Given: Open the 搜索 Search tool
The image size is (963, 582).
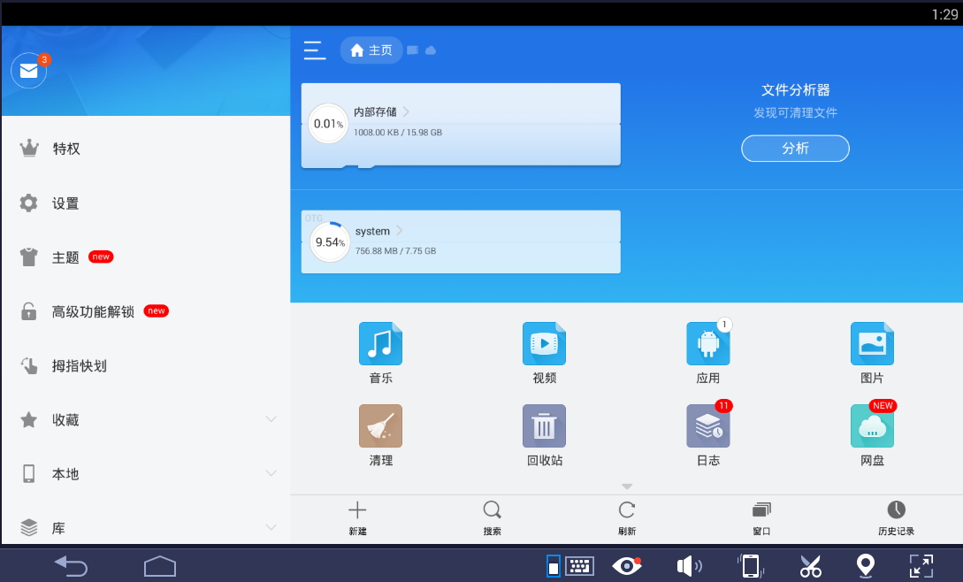Looking at the screenshot, I should [x=492, y=517].
